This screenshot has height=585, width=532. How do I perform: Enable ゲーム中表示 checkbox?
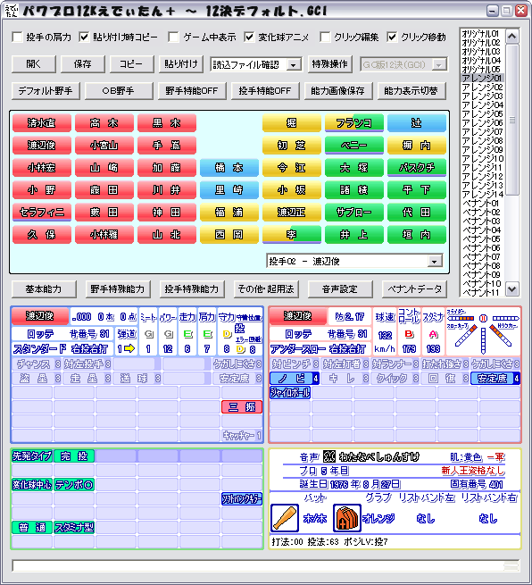point(173,37)
